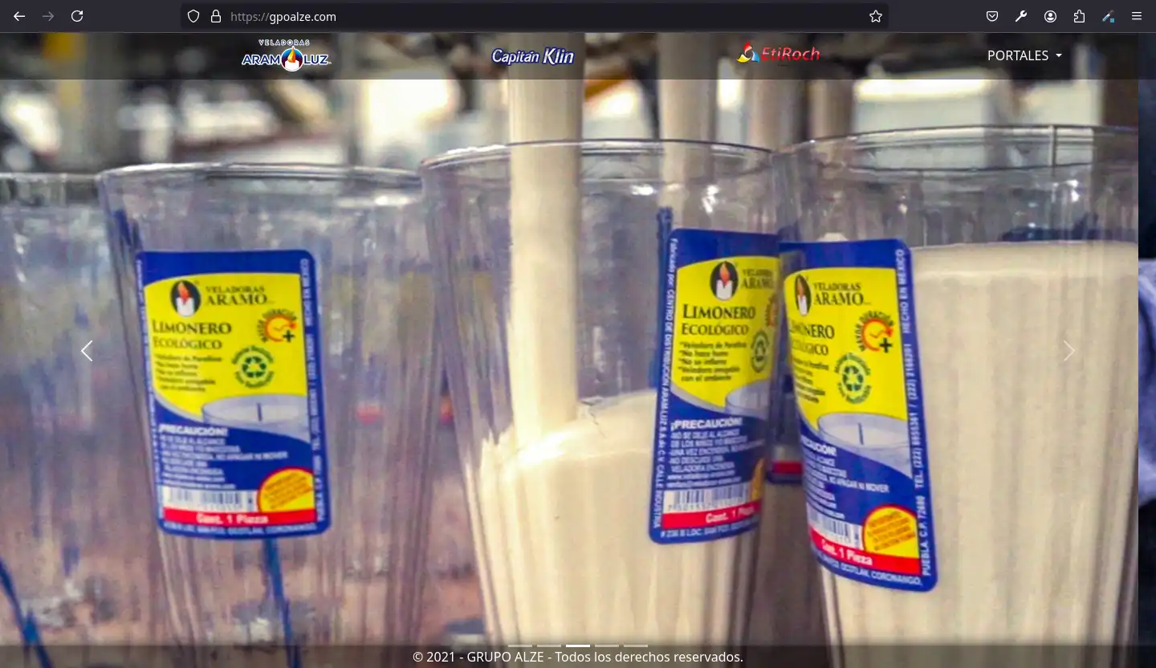Select the second carousel indicator

point(549,646)
